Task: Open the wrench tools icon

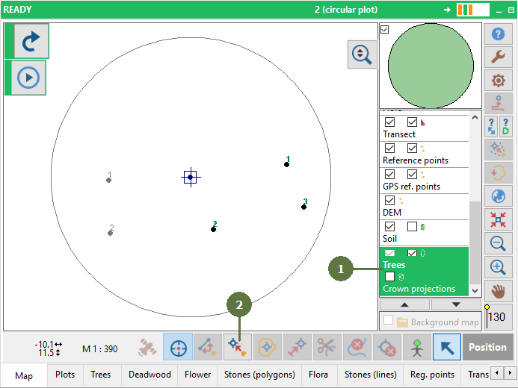Action: tap(498, 57)
